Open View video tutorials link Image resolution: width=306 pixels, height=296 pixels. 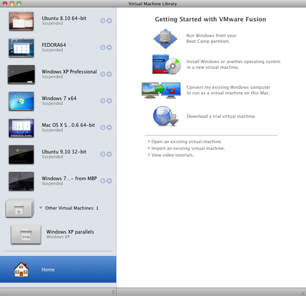172,155
